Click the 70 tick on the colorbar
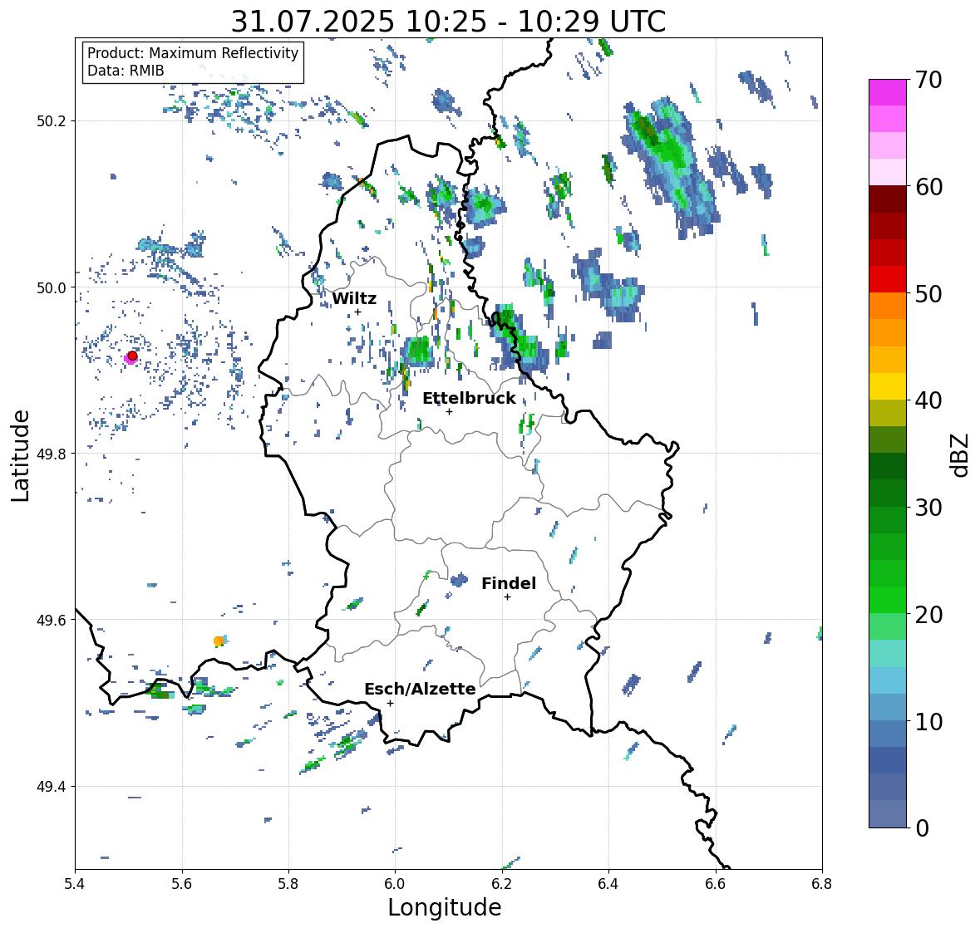This screenshot has height=928, width=980. point(928,80)
